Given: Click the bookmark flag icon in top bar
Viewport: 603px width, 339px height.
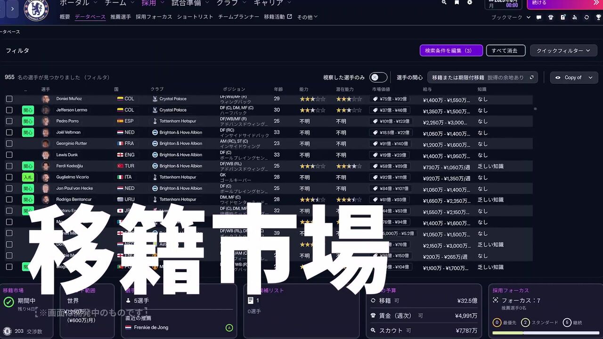Looking at the screenshot, I should point(456,3).
